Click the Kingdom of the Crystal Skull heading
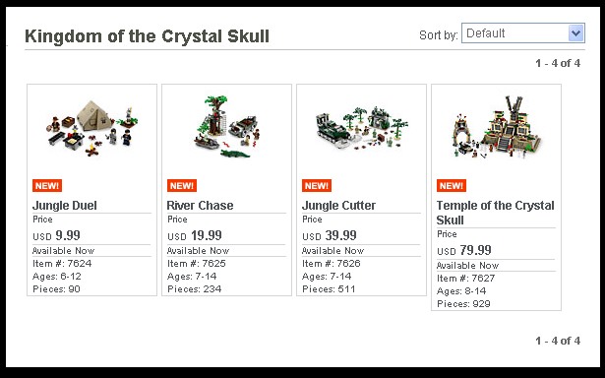 tap(147, 36)
